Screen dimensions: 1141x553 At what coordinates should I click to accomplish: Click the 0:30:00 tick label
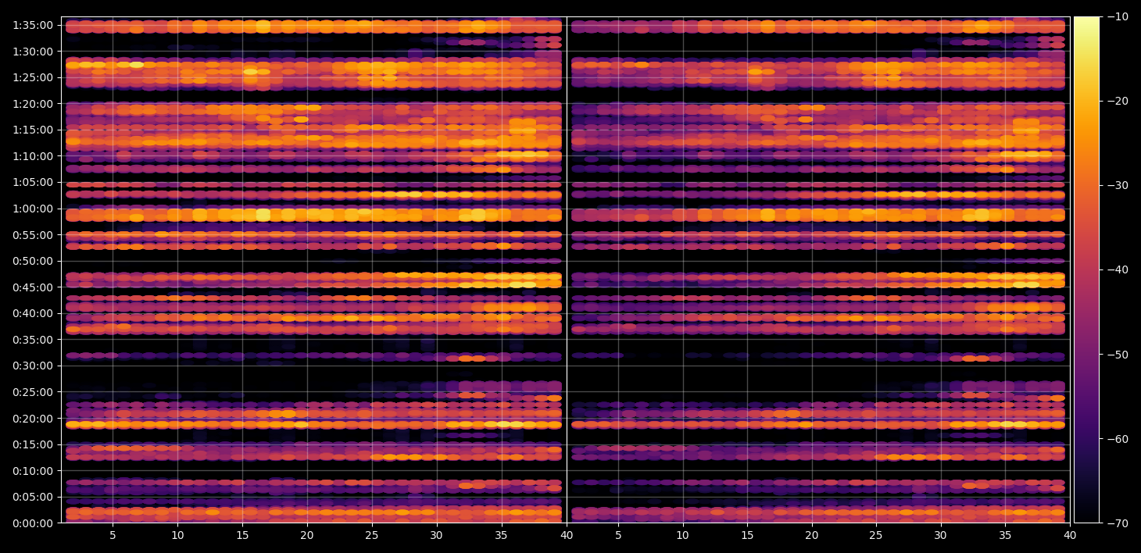(x=33, y=366)
